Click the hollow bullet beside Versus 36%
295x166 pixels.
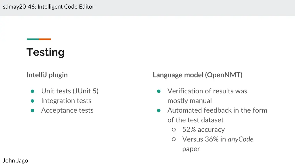174,139
